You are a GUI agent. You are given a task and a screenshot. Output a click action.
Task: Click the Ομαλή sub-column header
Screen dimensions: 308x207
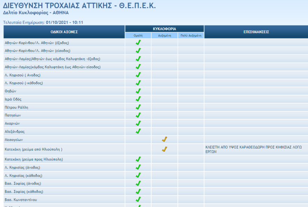point(138,36)
